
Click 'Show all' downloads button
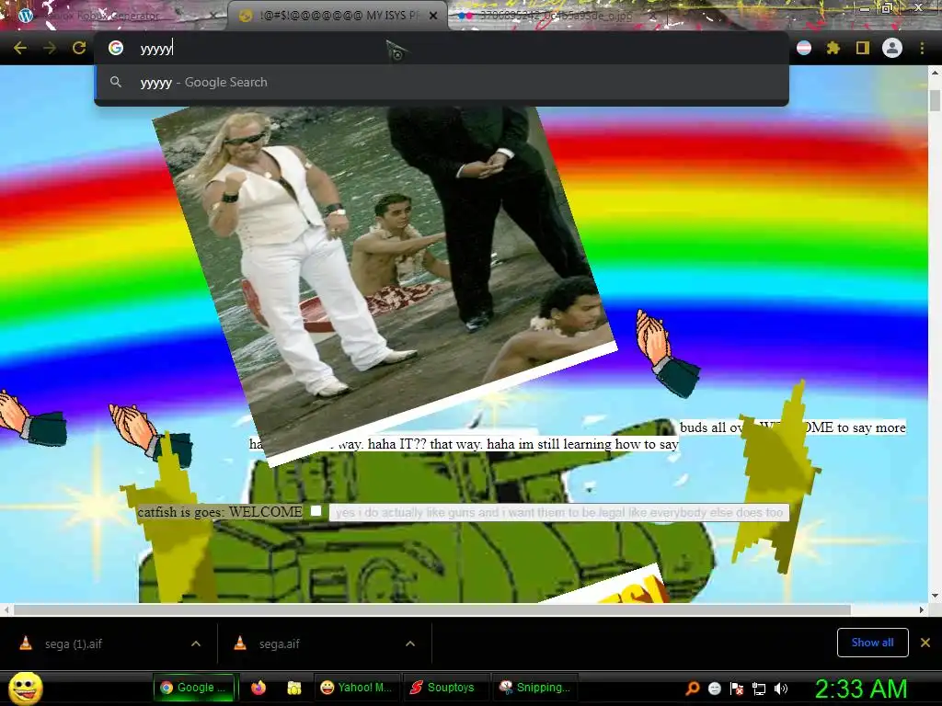pyautogui.click(x=872, y=643)
